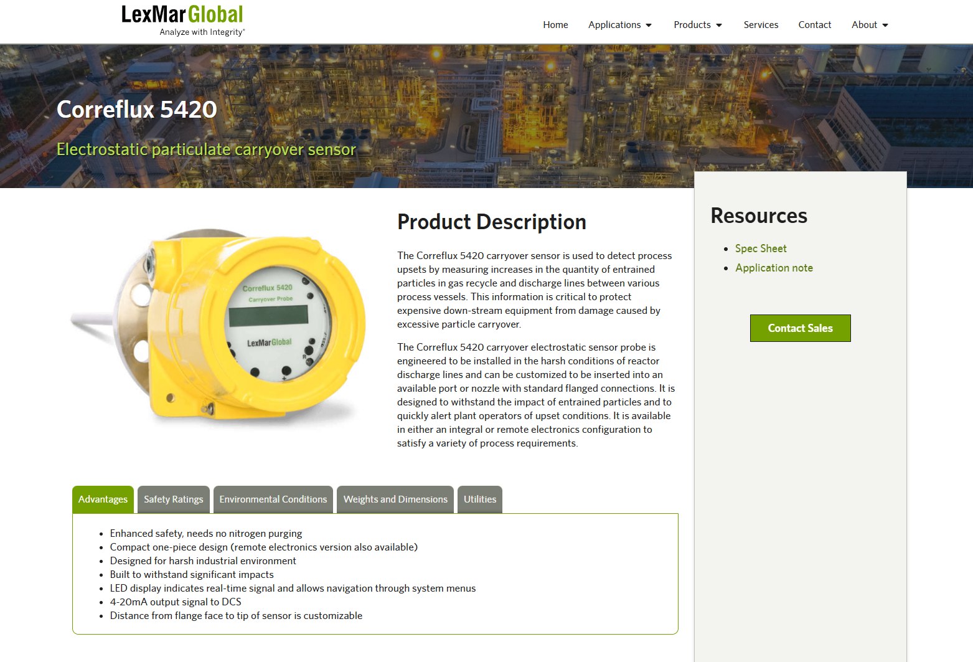Click 'Built to withstand significant impacts' bullet
The height and width of the screenshot is (662, 973).
point(192,575)
